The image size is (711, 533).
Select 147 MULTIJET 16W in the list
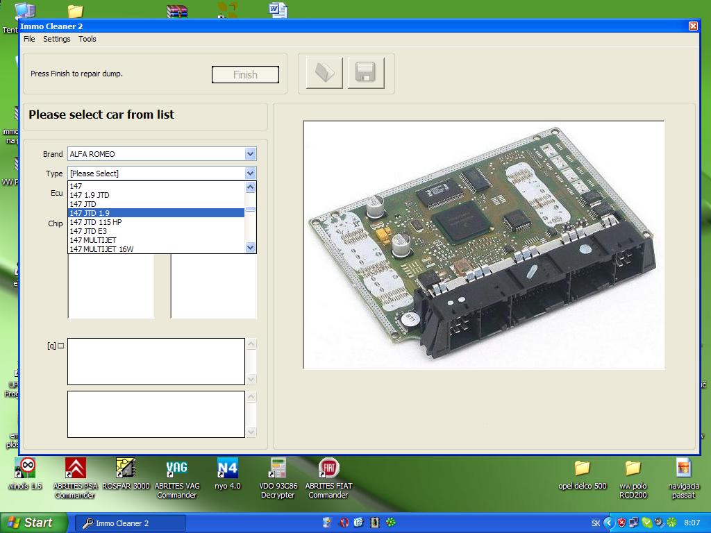point(156,249)
